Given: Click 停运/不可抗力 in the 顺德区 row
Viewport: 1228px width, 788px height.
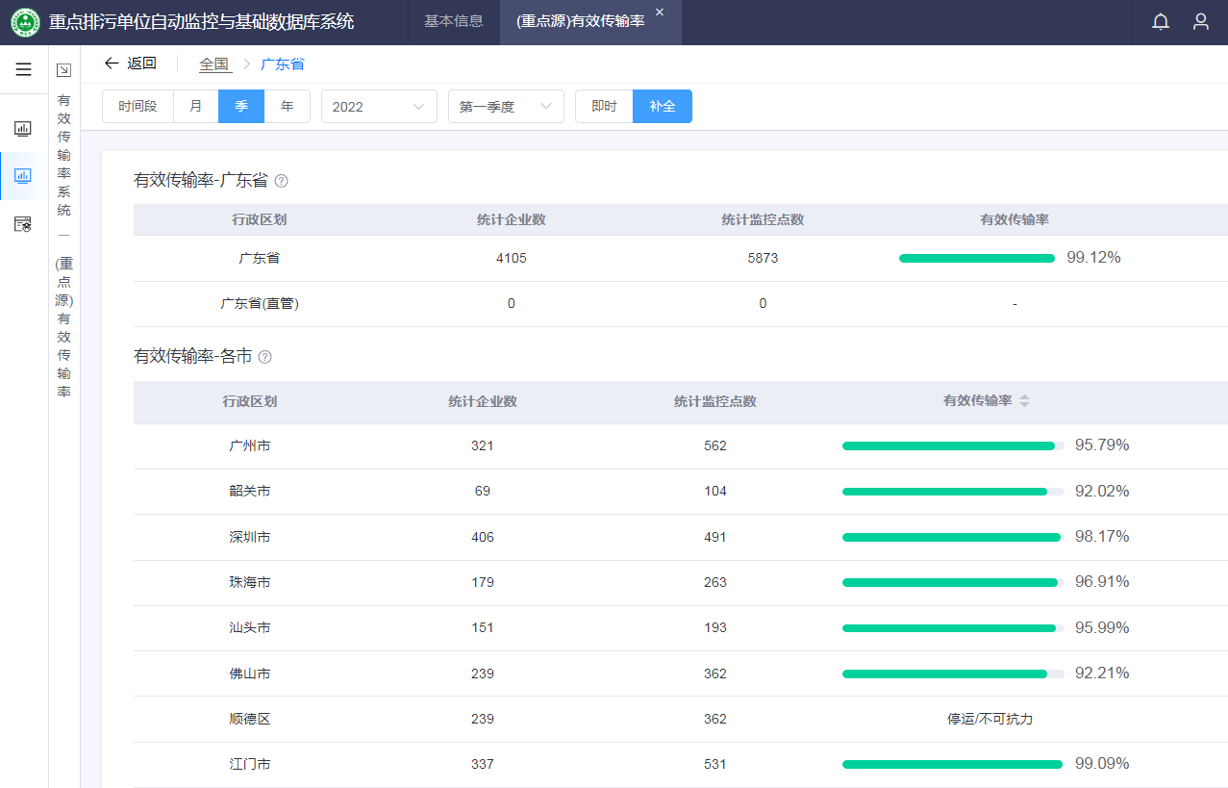Looking at the screenshot, I should (x=990, y=719).
